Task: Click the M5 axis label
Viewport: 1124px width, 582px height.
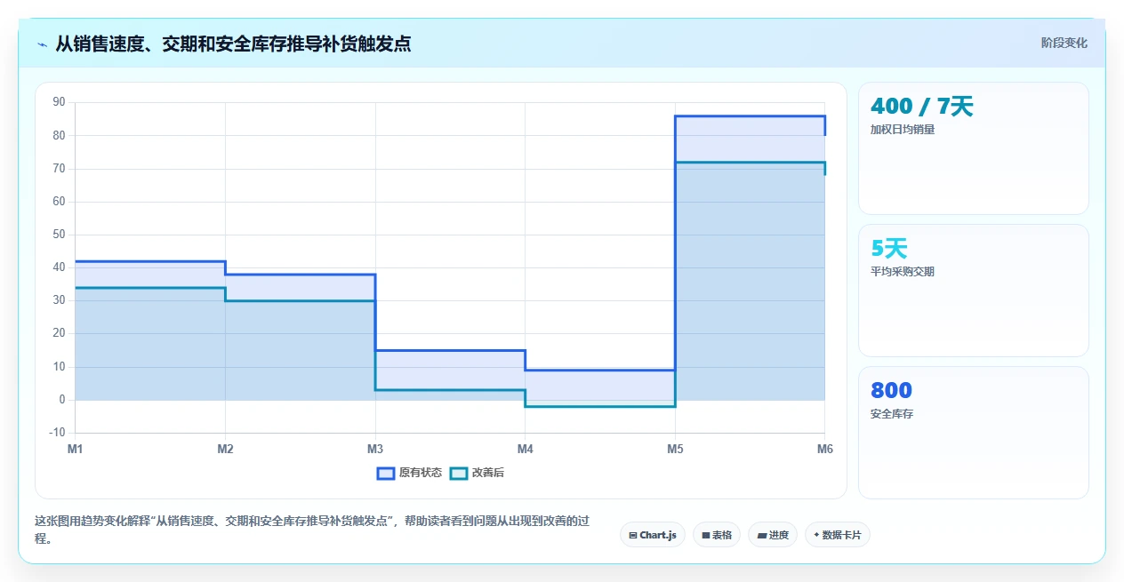Action: pos(675,450)
